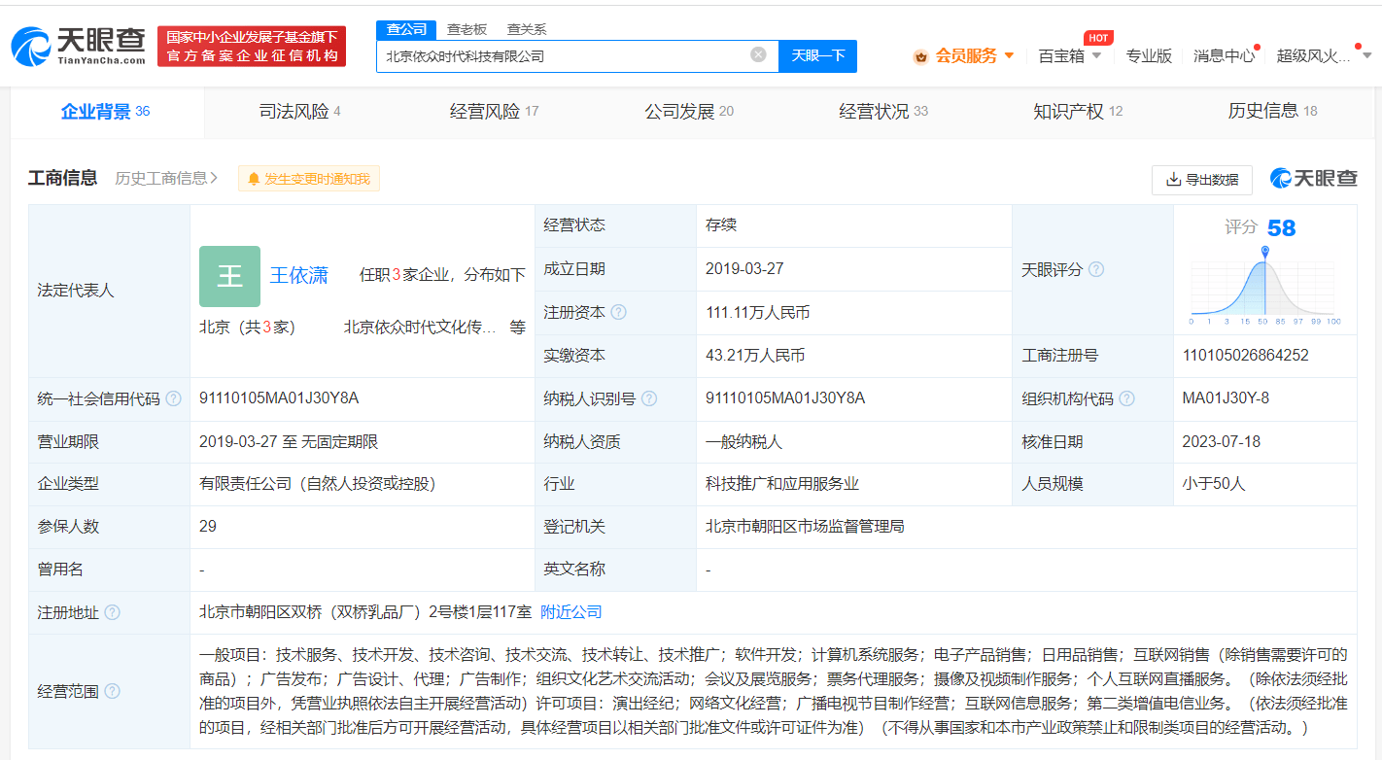Click the help icon beside 经营范围

112,691
